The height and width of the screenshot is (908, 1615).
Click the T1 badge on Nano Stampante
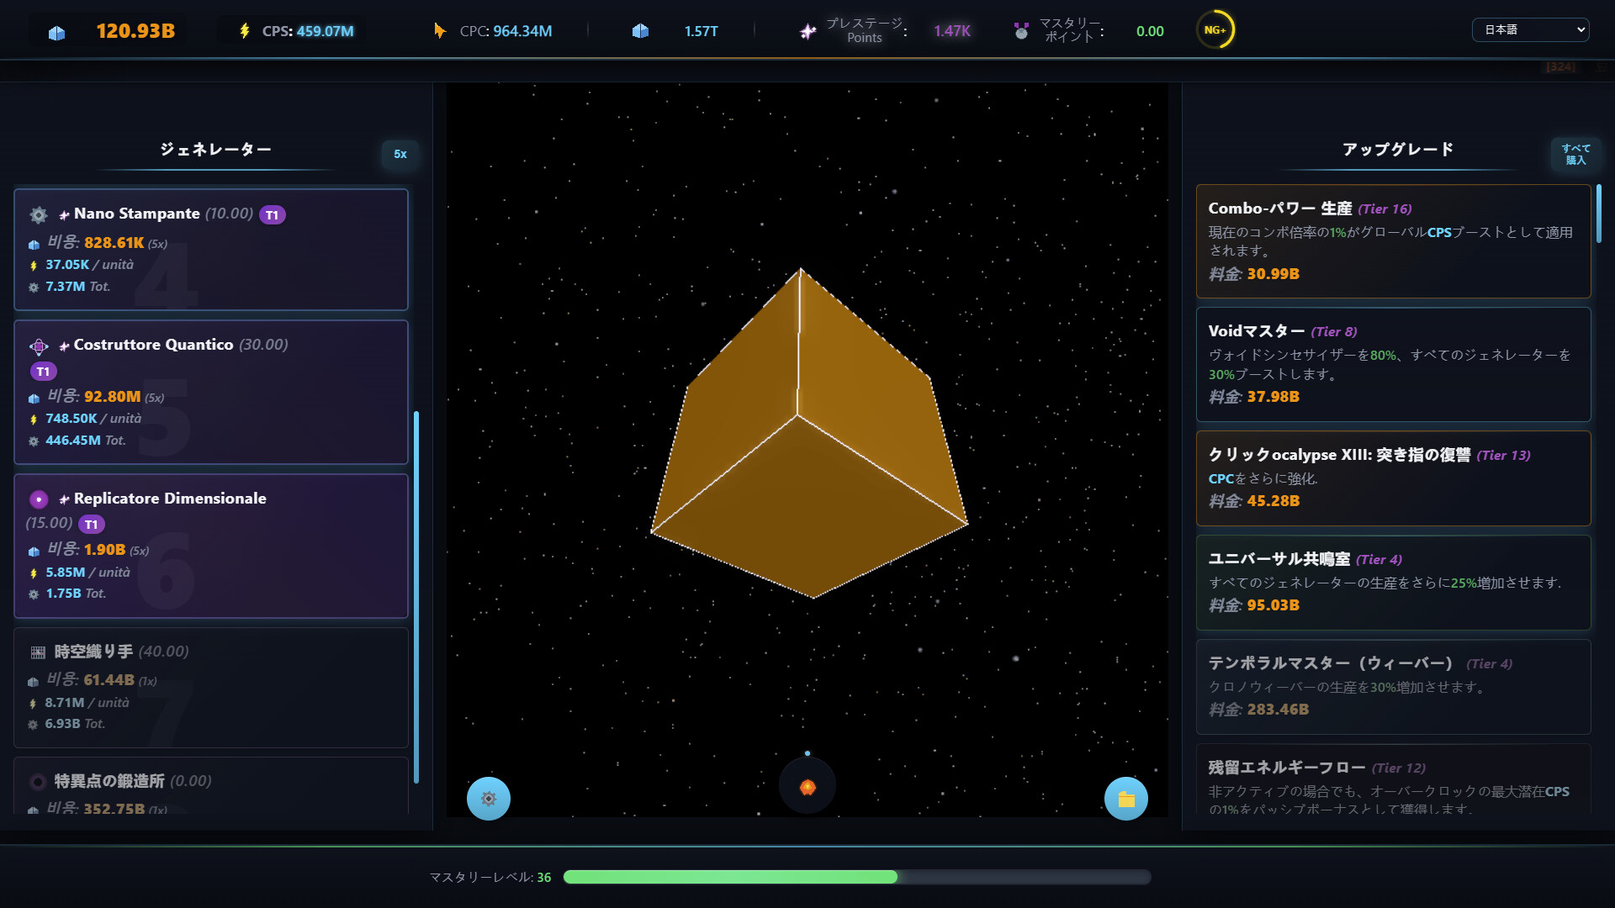click(x=272, y=215)
